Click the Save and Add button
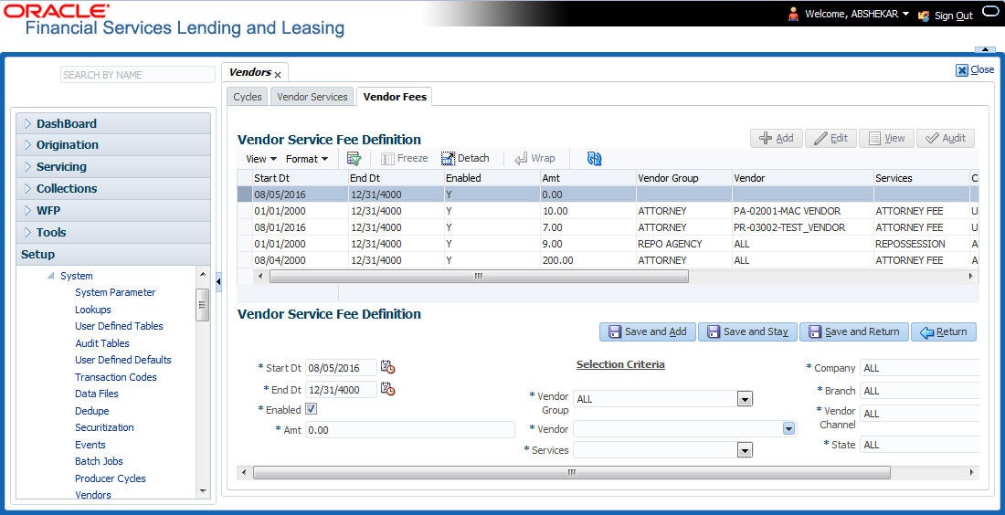This screenshot has width=1005, height=515. 648,331
